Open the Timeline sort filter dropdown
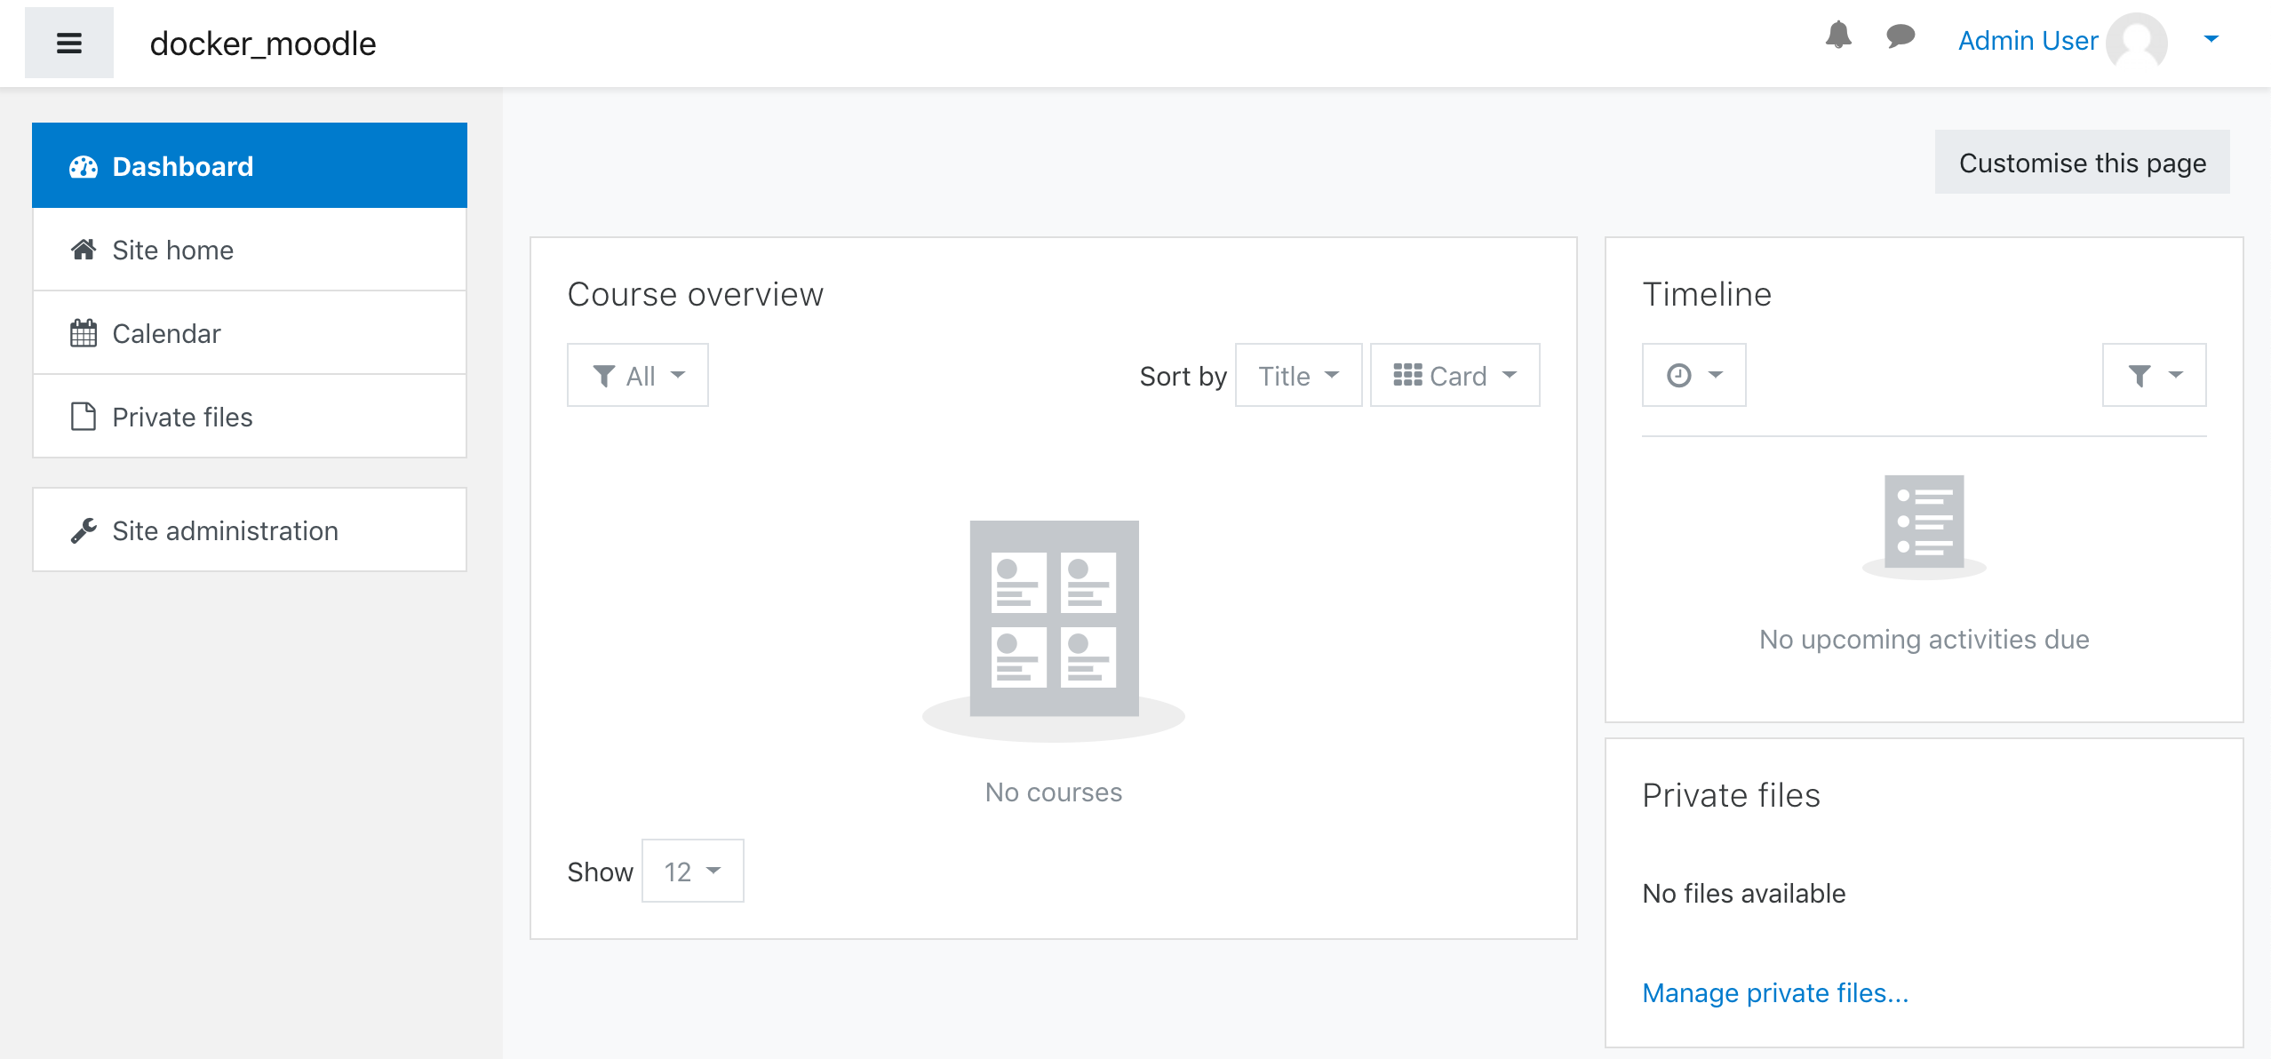This screenshot has width=2271, height=1059. [2155, 376]
